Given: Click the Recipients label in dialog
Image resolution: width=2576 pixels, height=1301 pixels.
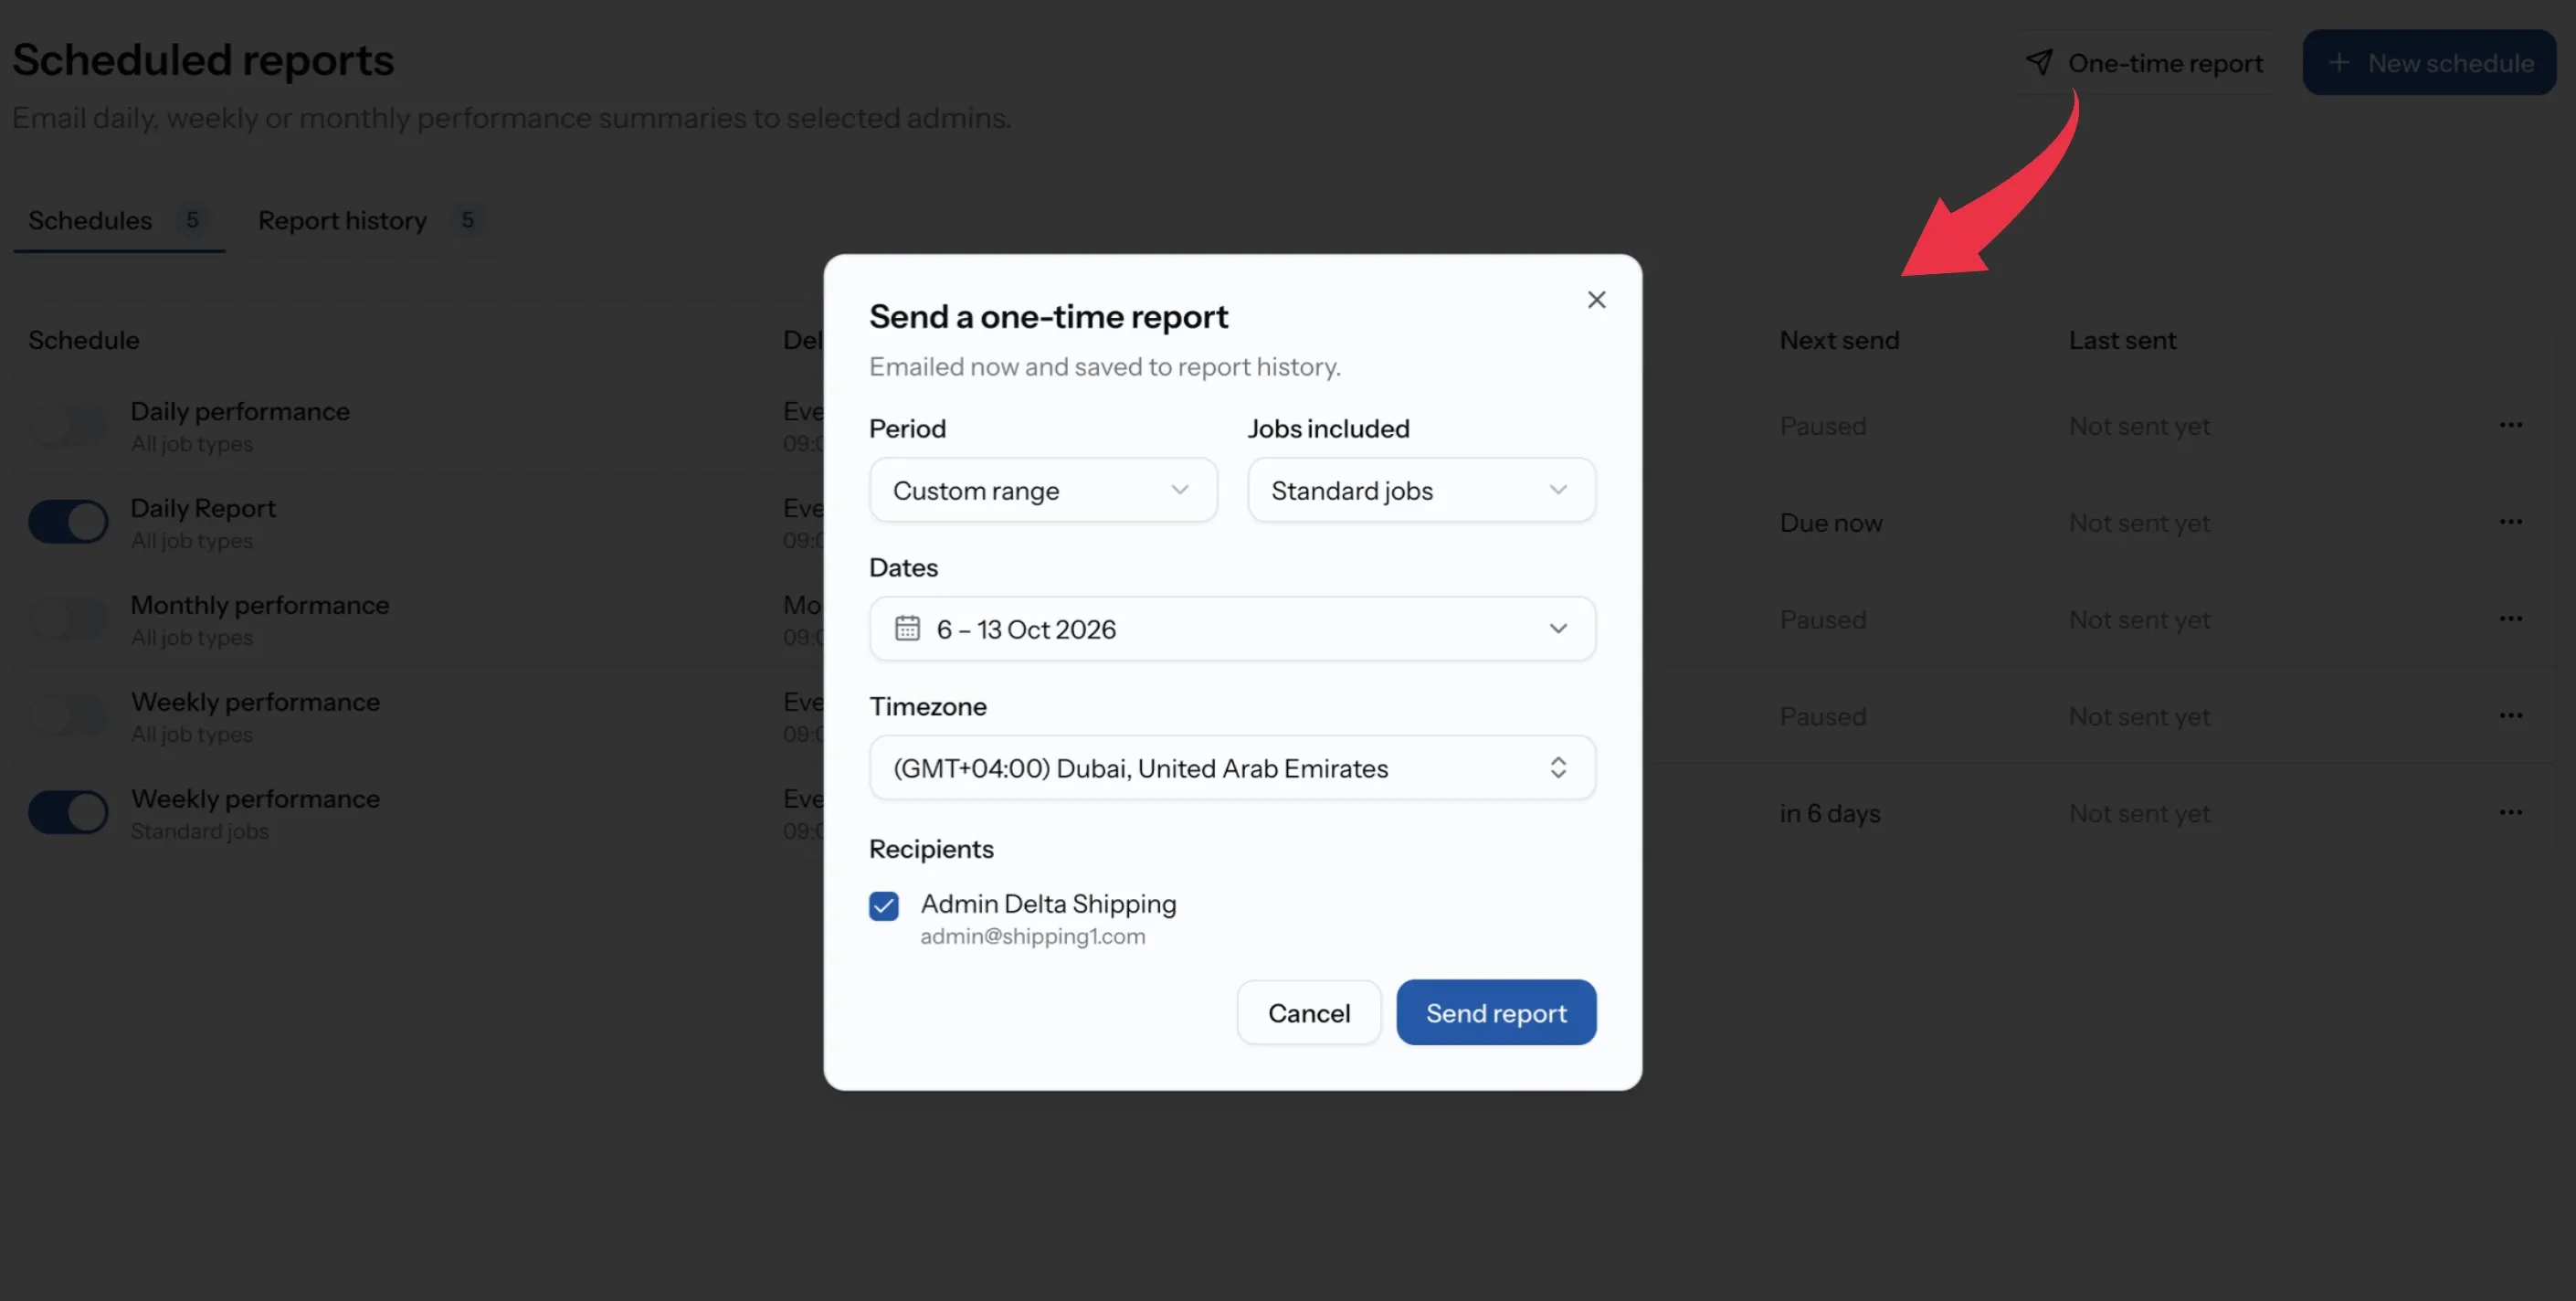Looking at the screenshot, I should pyautogui.click(x=931, y=849).
